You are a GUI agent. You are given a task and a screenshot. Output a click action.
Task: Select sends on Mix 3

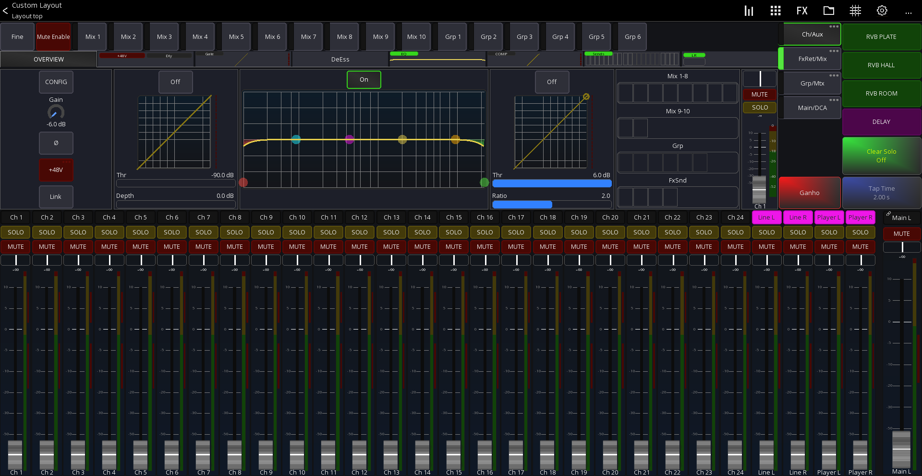(x=164, y=37)
